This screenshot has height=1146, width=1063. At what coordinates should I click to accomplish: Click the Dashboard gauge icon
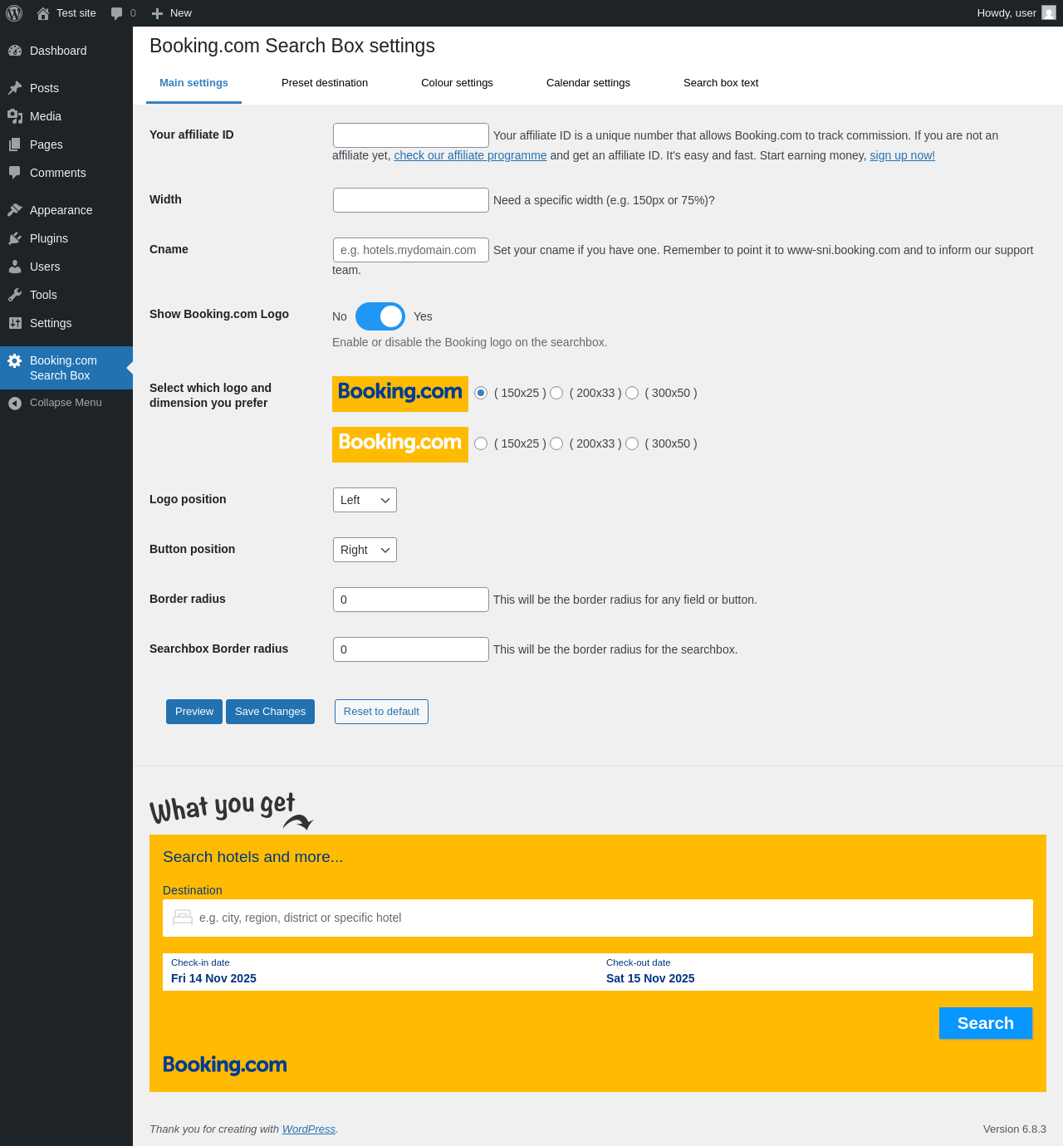[x=15, y=51]
